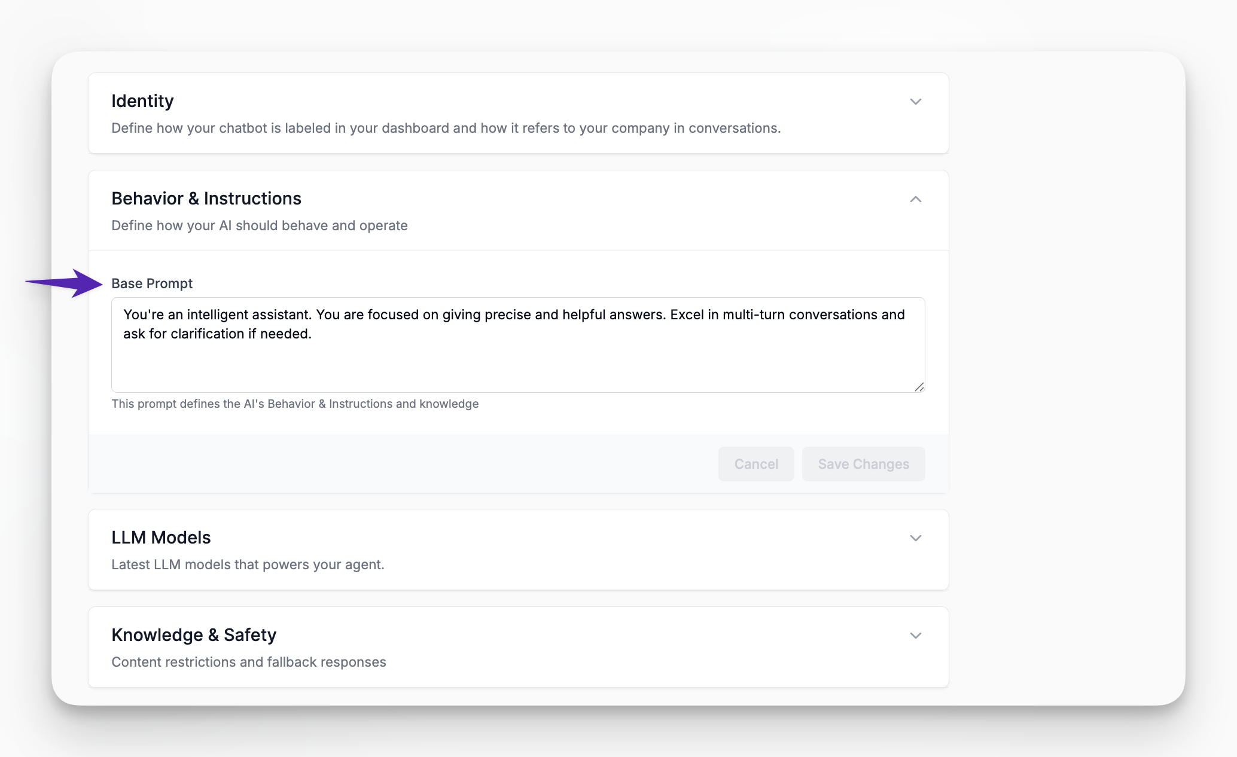Click the Identity section chevron
The width and height of the screenshot is (1237, 757).
(x=915, y=102)
